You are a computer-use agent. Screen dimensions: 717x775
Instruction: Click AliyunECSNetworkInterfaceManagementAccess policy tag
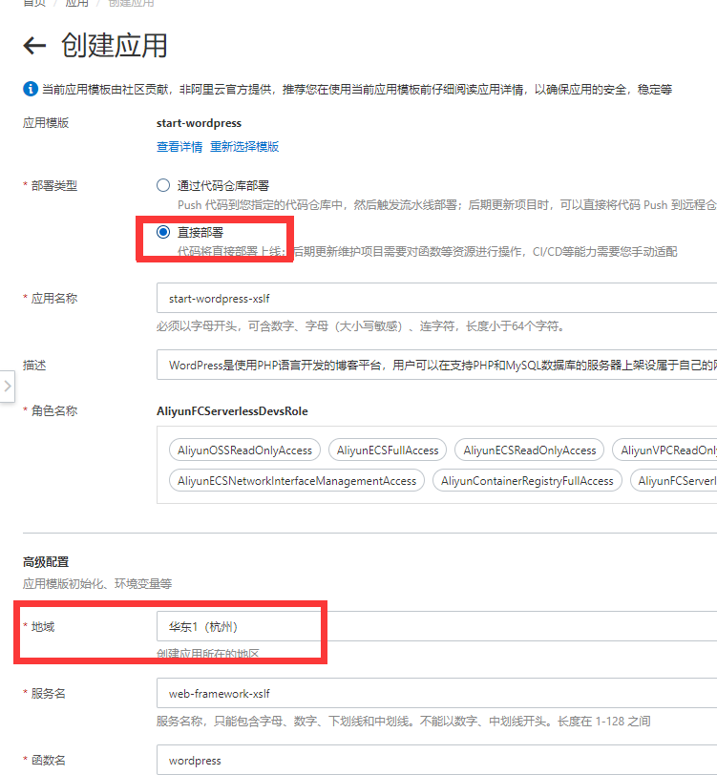[x=297, y=480]
